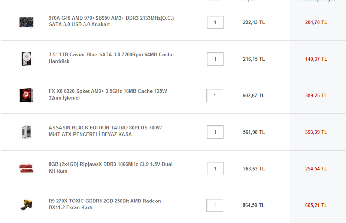Click the quantity field for the motherboard
The image size is (346, 223).
tap(215, 22)
